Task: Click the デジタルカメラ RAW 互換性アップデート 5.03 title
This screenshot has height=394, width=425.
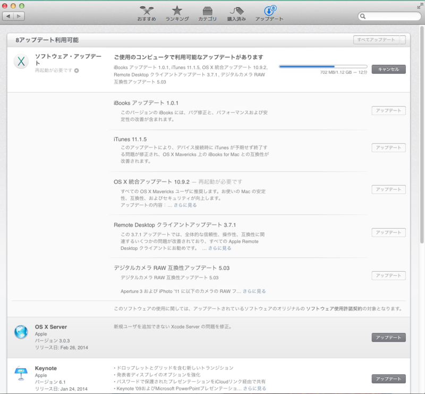Action: (x=172, y=268)
